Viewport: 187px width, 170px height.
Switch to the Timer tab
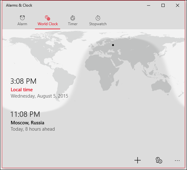73,20
